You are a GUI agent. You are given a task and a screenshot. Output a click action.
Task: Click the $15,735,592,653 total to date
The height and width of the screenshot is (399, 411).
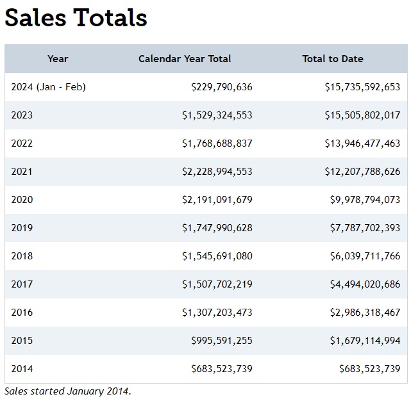pos(362,87)
